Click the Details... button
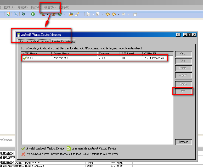This screenshot has width=203, height=167. [x=184, y=84]
